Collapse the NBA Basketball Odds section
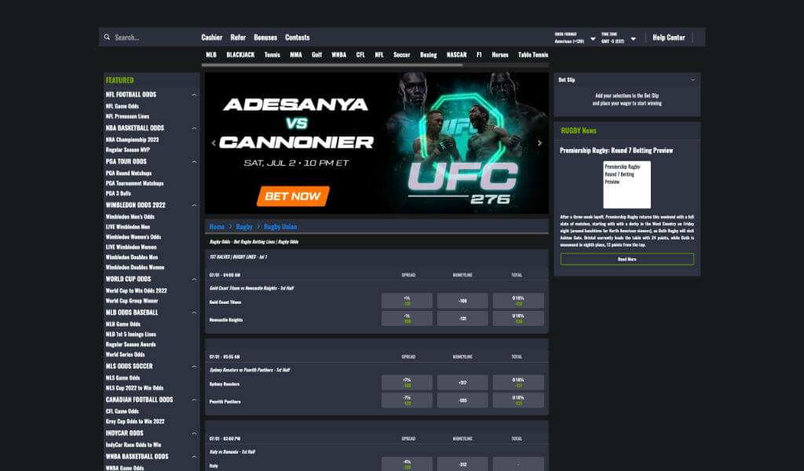The width and height of the screenshot is (804, 471). [194, 128]
